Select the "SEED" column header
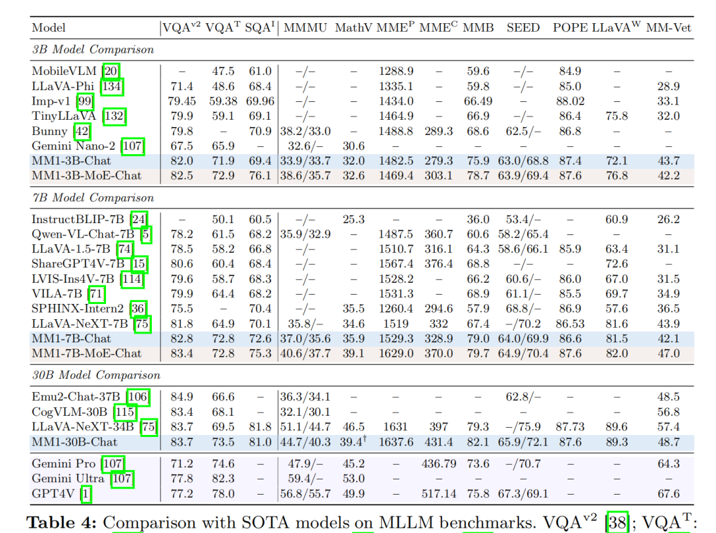The width and height of the screenshot is (716, 533). (523, 28)
